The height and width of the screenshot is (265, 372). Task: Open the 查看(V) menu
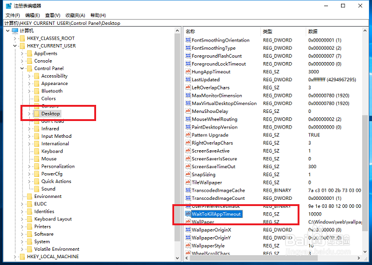tap(53, 16)
